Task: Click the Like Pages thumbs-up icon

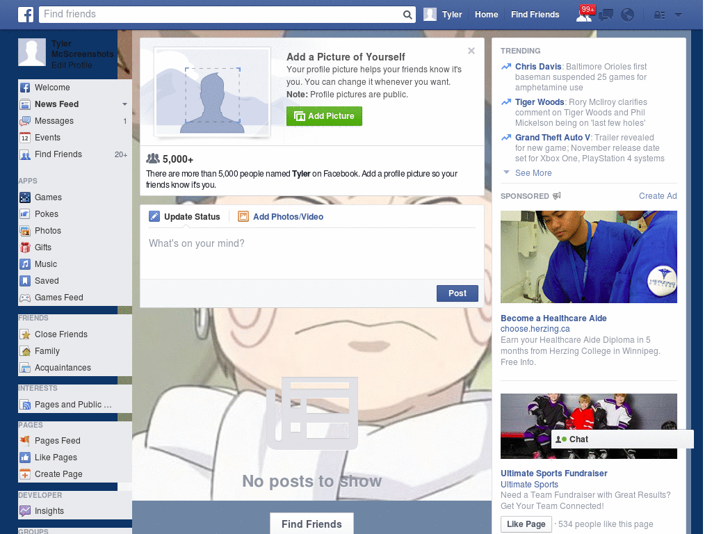Action: 25,458
